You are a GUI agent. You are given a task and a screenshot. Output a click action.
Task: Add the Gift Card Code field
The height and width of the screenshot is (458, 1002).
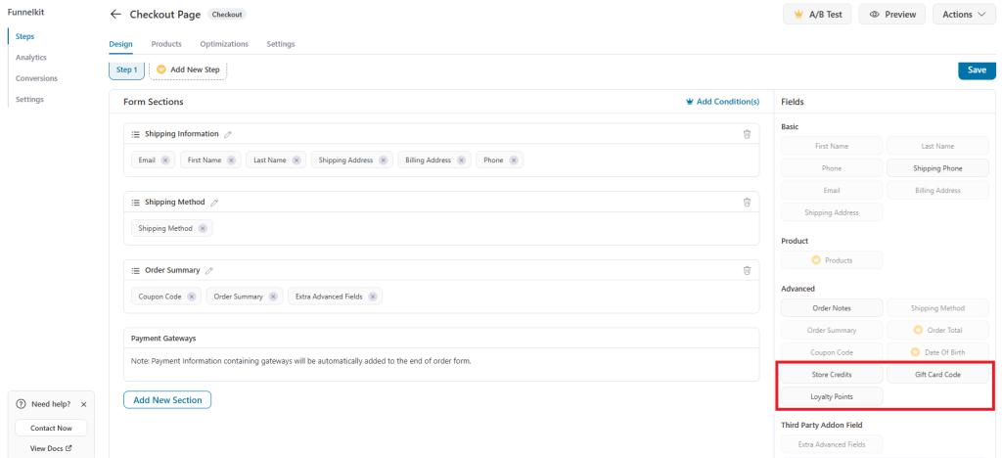[937, 374]
